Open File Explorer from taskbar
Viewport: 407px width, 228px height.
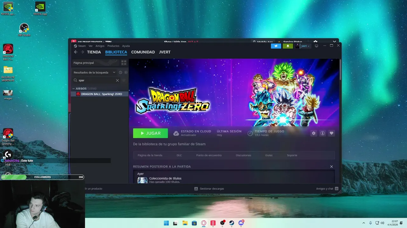[x=185, y=223]
